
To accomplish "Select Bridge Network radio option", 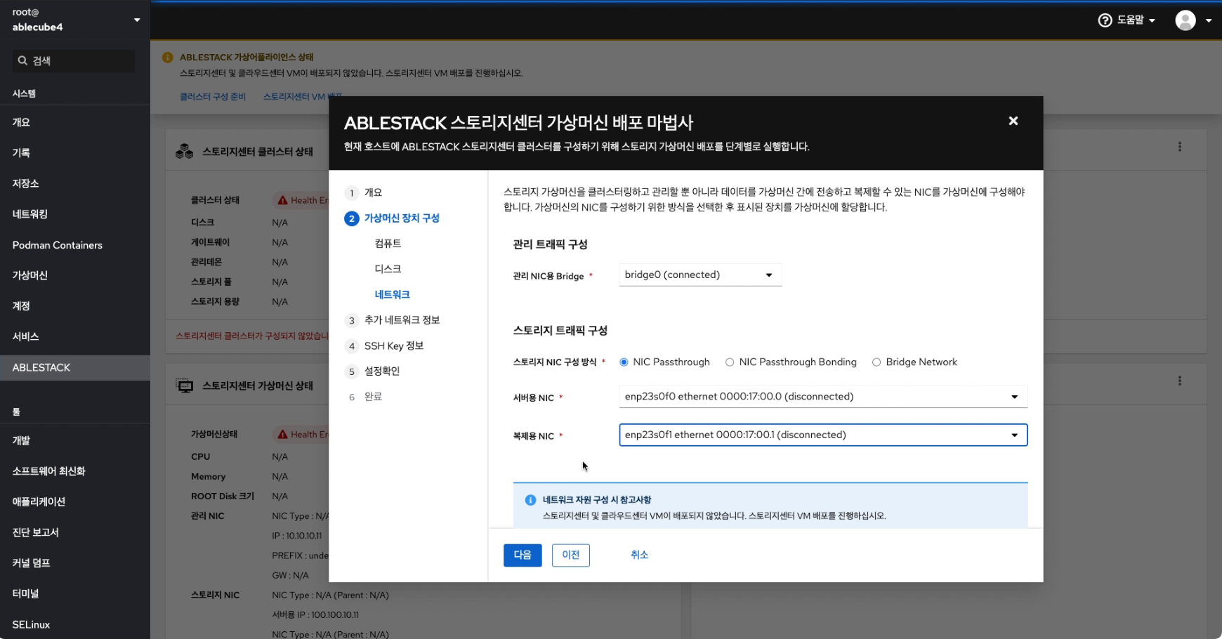I will [x=876, y=362].
